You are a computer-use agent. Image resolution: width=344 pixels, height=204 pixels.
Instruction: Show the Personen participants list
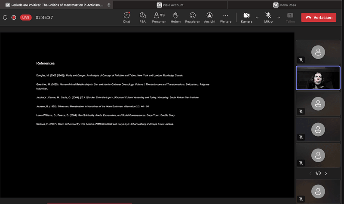coord(159,17)
